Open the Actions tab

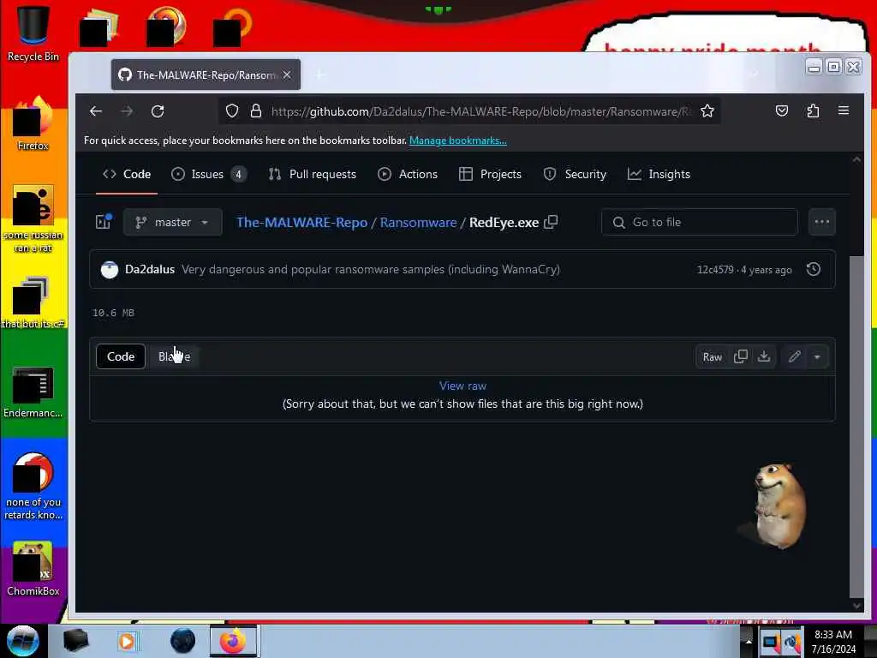pos(407,175)
